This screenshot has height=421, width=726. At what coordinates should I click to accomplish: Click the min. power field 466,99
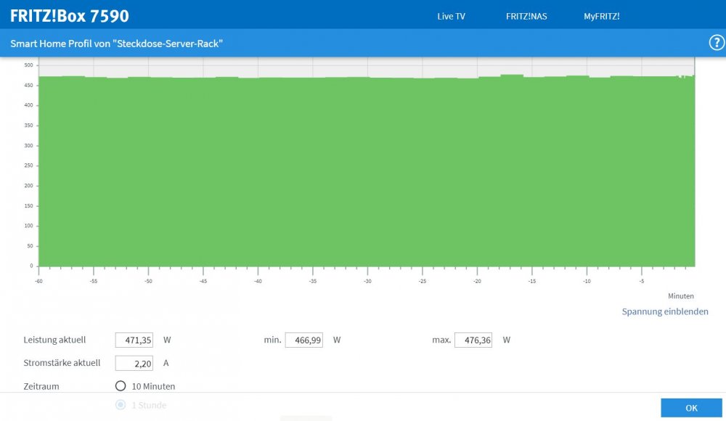[x=303, y=340]
